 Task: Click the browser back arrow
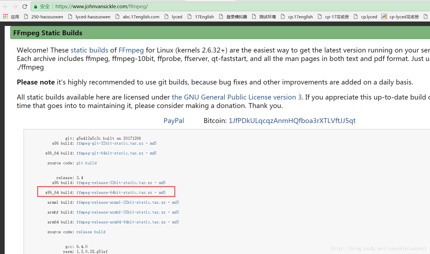5,6
